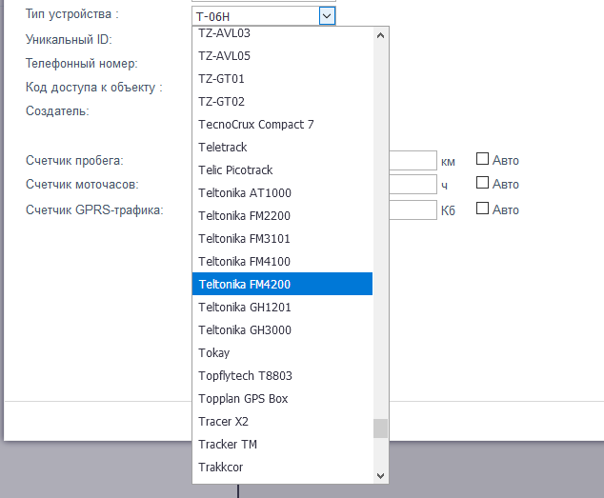The height and width of the screenshot is (498, 604).
Task: Choose Teltonika AT1000 device
Action: point(244,192)
